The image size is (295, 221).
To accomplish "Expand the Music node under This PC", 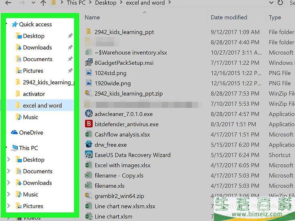I will (9, 194).
